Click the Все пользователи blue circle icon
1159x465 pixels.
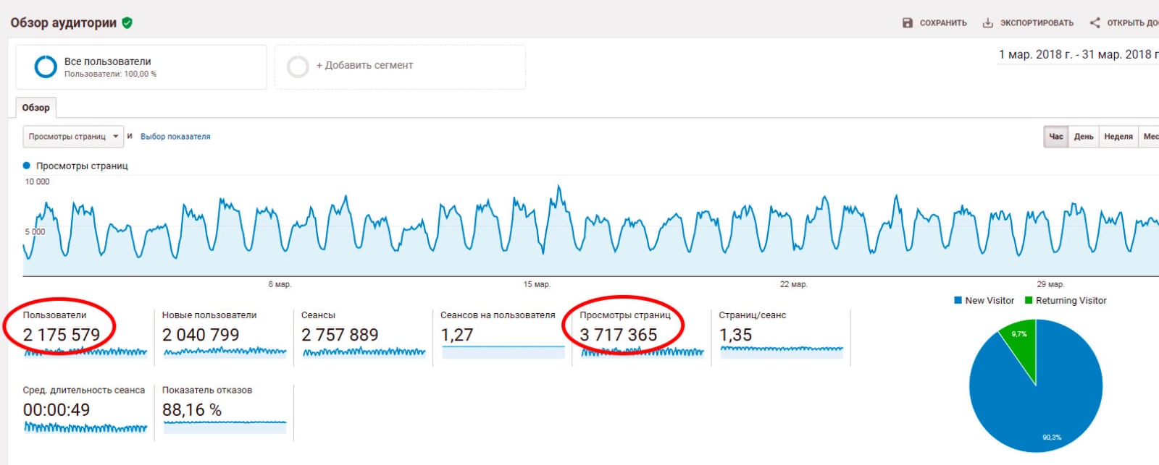coord(46,67)
